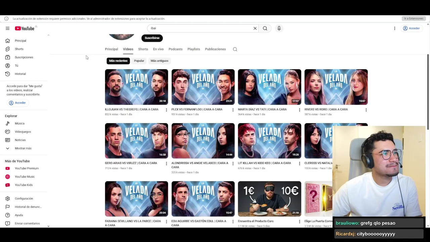Click the extension update info icon

pos(6,19)
